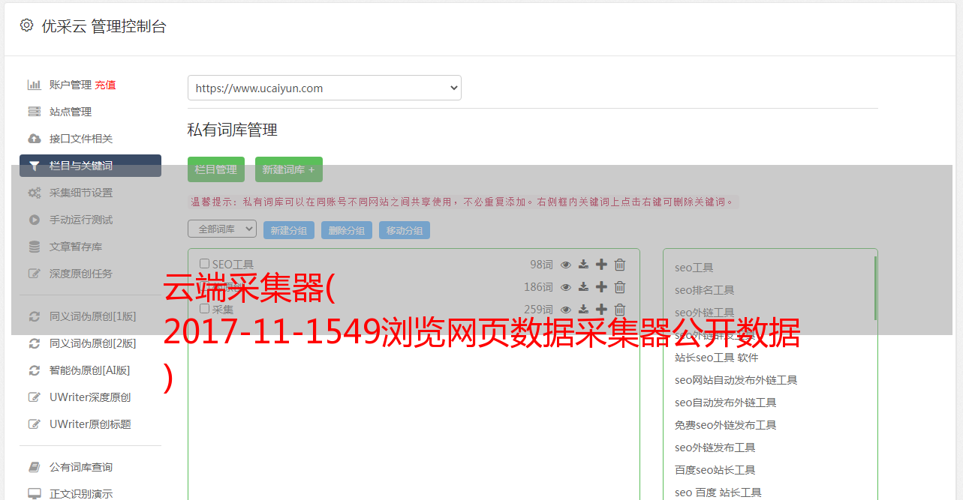Click the 新建分组 button
The height and width of the screenshot is (500, 963).
pos(289,230)
